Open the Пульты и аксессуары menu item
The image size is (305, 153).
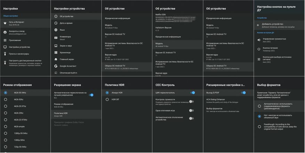point(19,54)
